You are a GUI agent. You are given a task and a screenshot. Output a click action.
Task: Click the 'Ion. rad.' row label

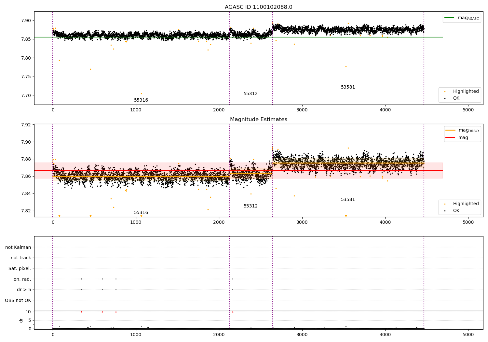[22, 279]
